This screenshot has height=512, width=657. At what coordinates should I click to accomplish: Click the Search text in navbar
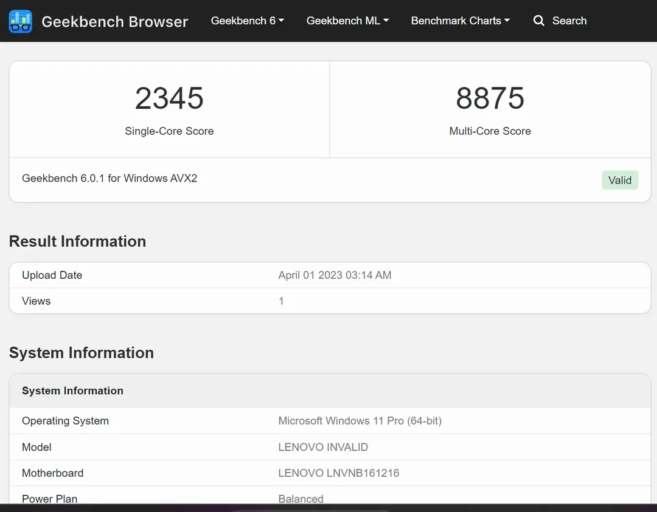tap(569, 21)
